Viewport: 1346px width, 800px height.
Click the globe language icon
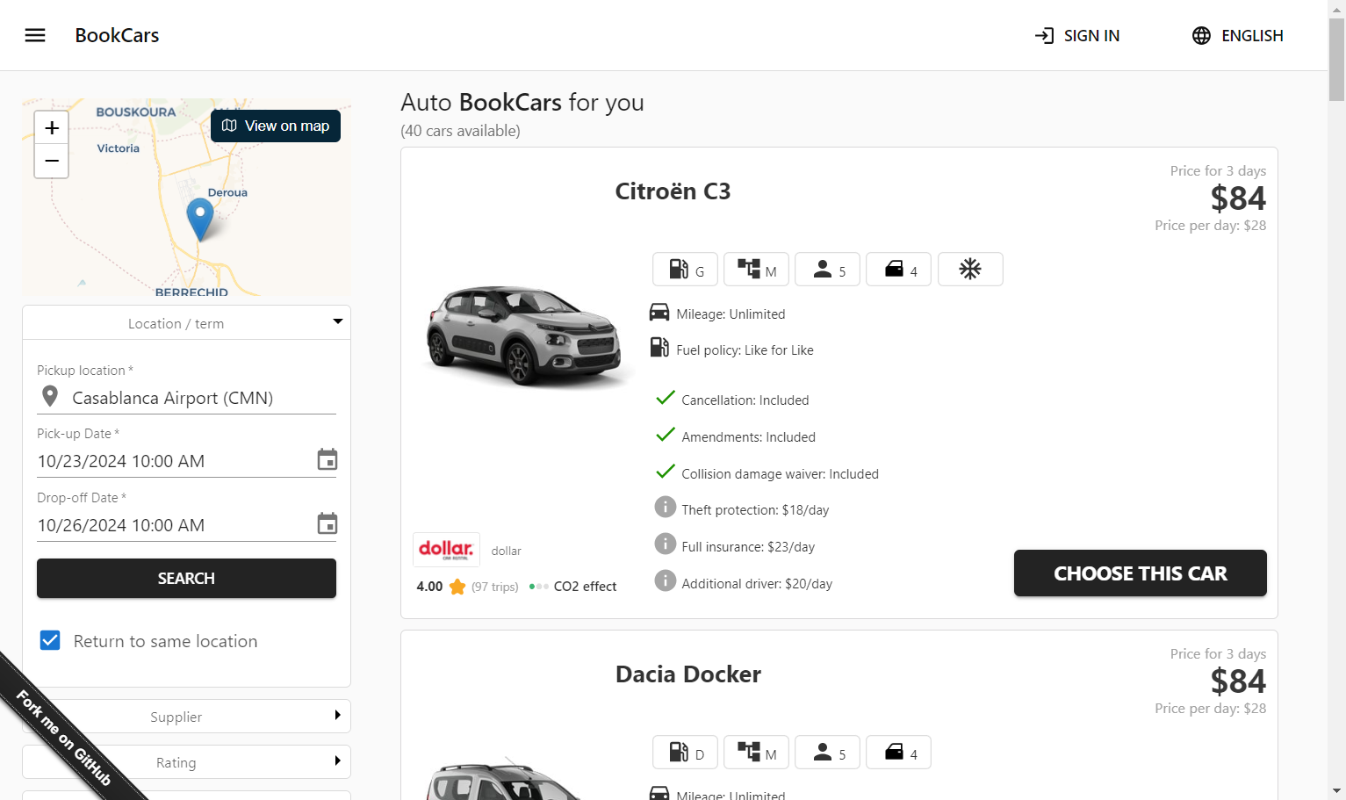coord(1201,35)
